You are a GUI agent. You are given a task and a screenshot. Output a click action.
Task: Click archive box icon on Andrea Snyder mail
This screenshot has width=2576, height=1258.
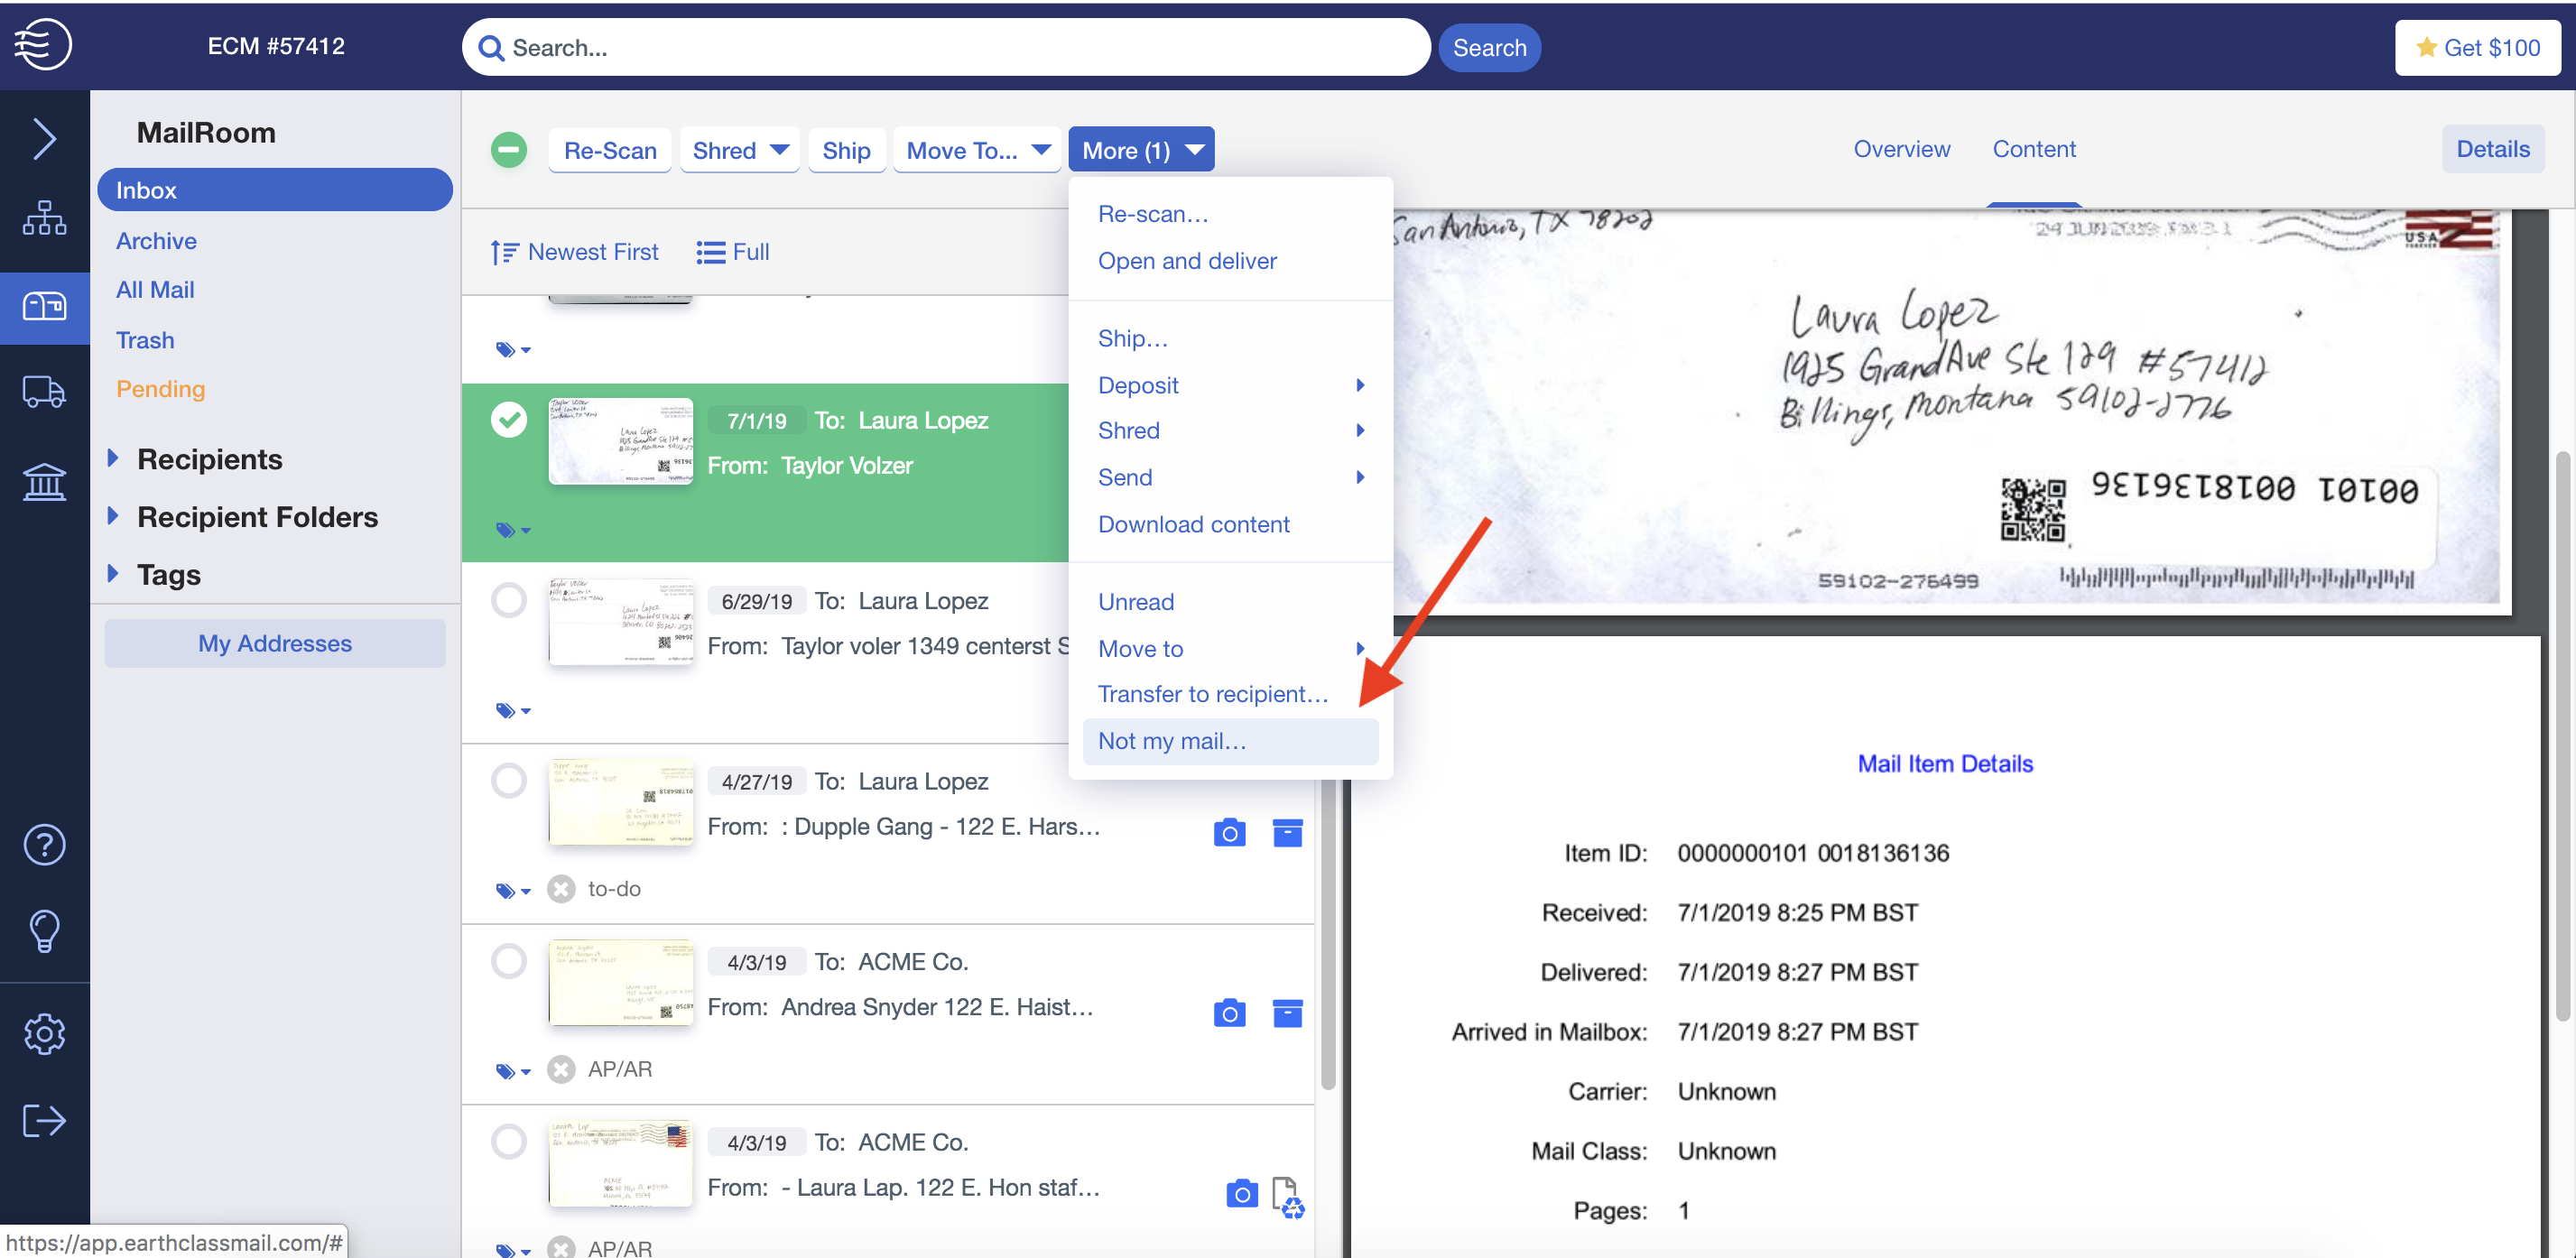coord(1287,1013)
